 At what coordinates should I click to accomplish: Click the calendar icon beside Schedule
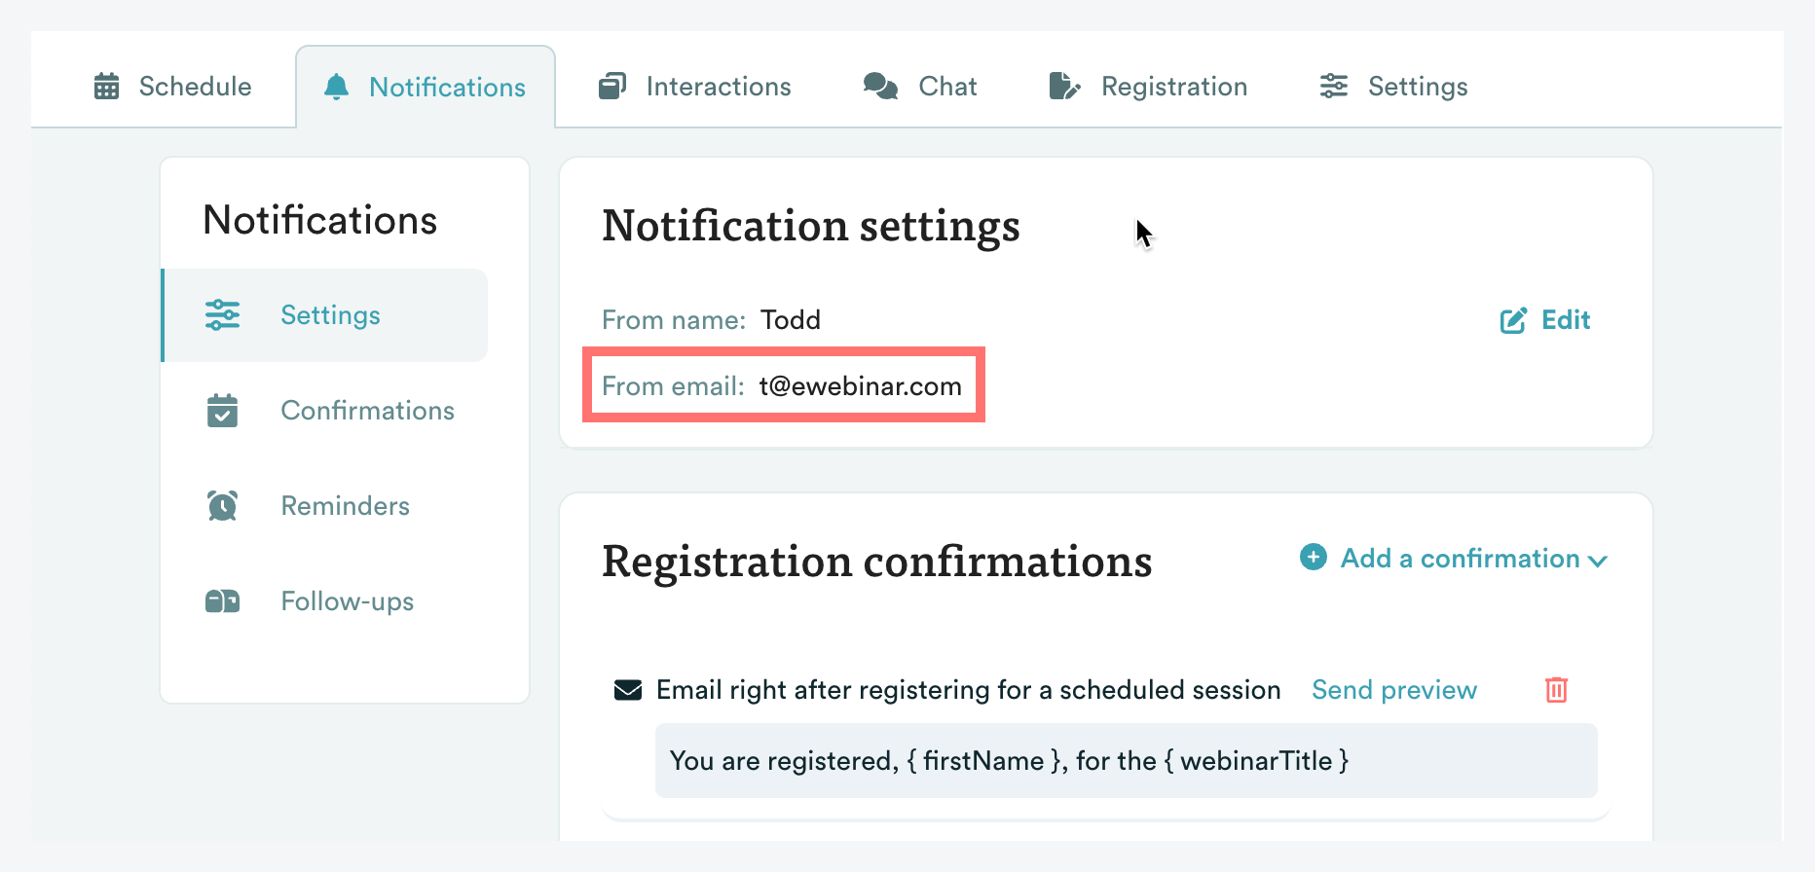pos(106,87)
